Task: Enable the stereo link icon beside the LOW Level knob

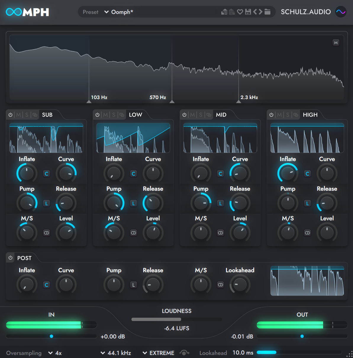Action: click(x=133, y=233)
